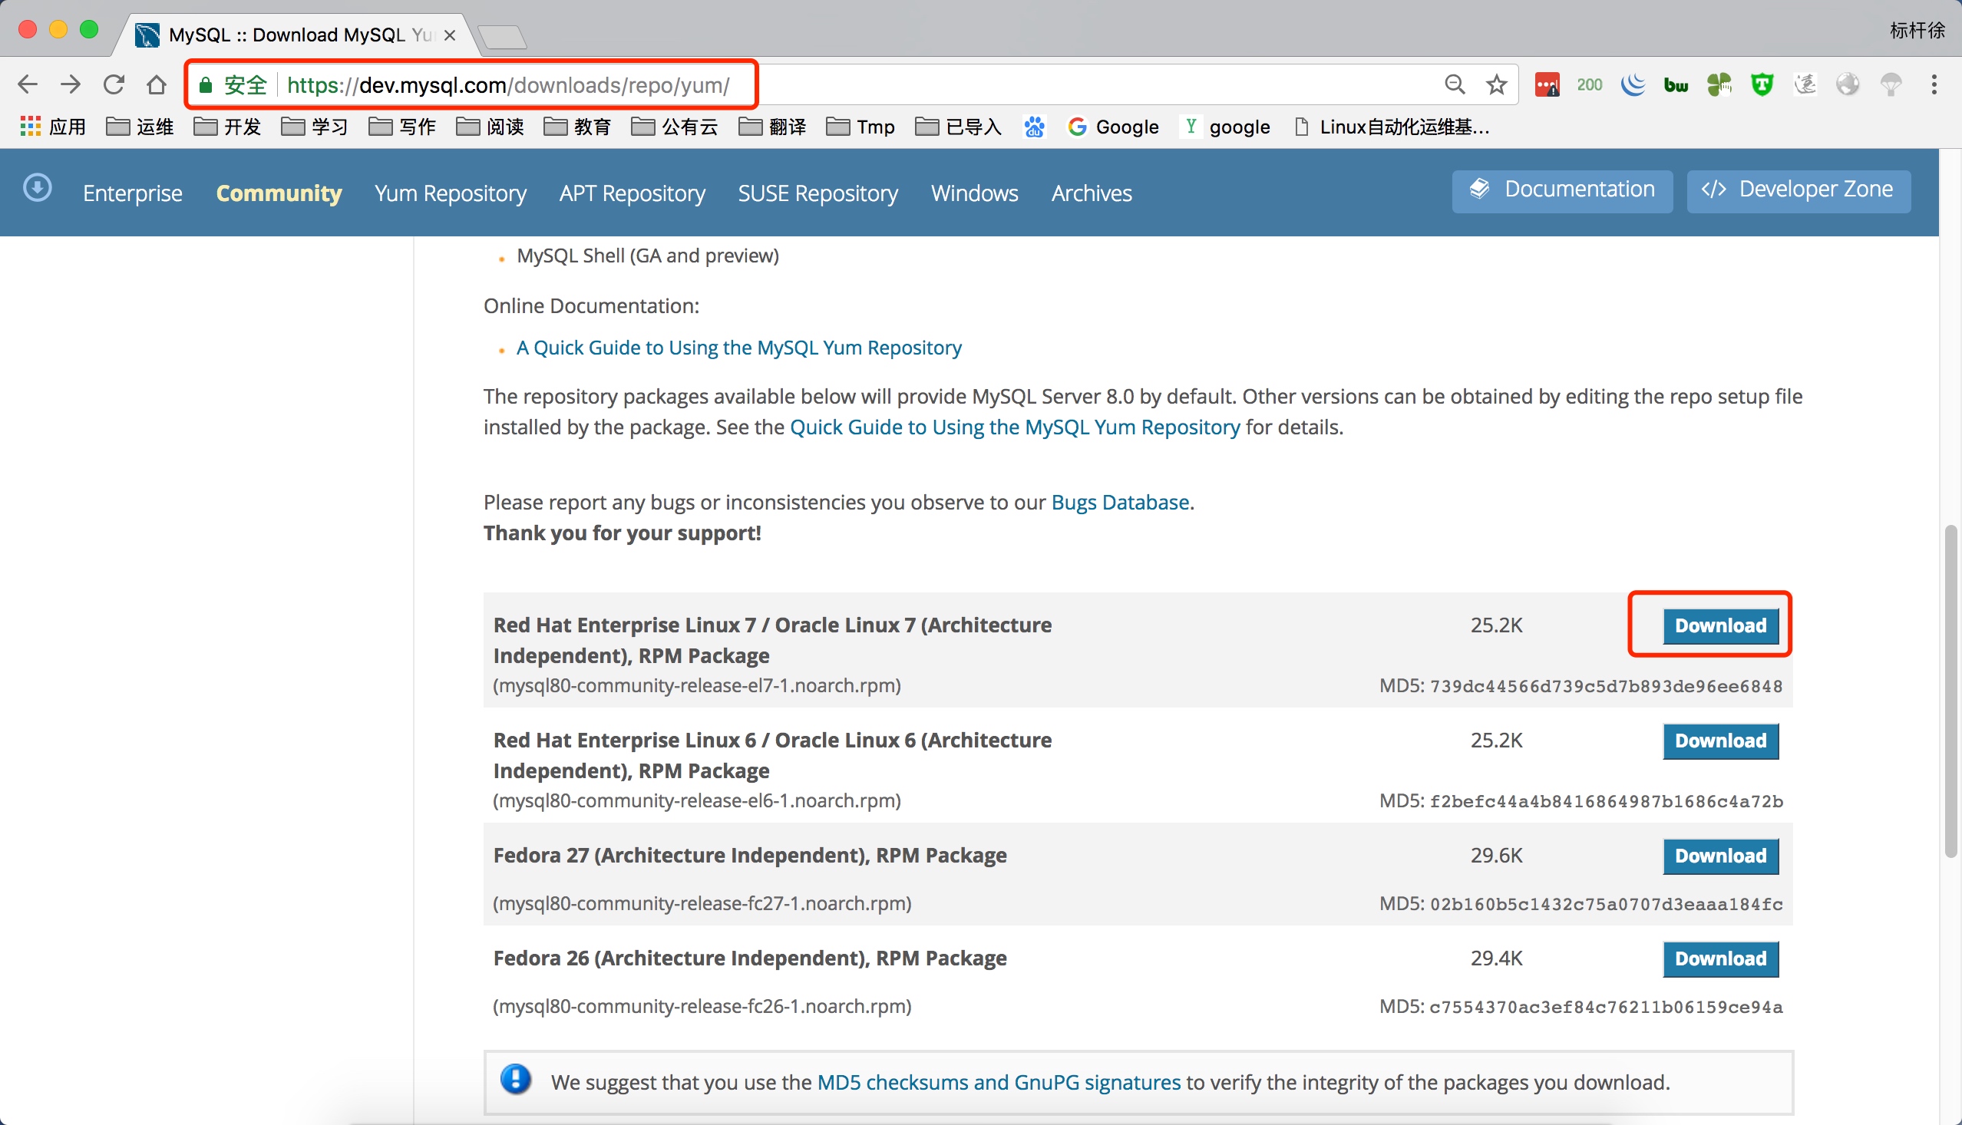This screenshot has height=1125, width=1962.
Task: Click the green clover extension icon
Action: pyautogui.click(x=1719, y=84)
